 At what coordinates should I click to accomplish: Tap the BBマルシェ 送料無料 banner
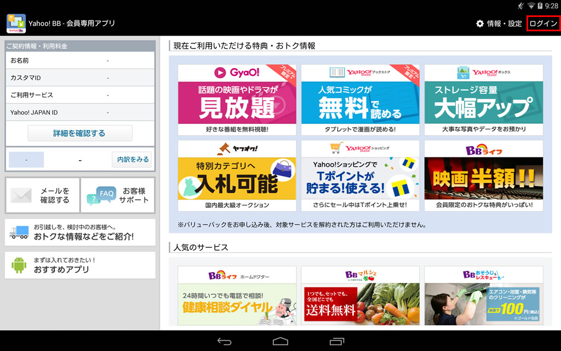coord(360,297)
